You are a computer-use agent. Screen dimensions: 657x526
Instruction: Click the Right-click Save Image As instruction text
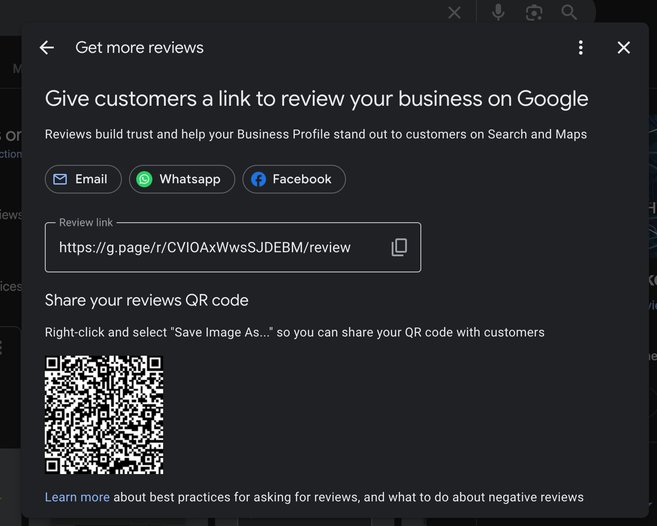(x=295, y=332)
